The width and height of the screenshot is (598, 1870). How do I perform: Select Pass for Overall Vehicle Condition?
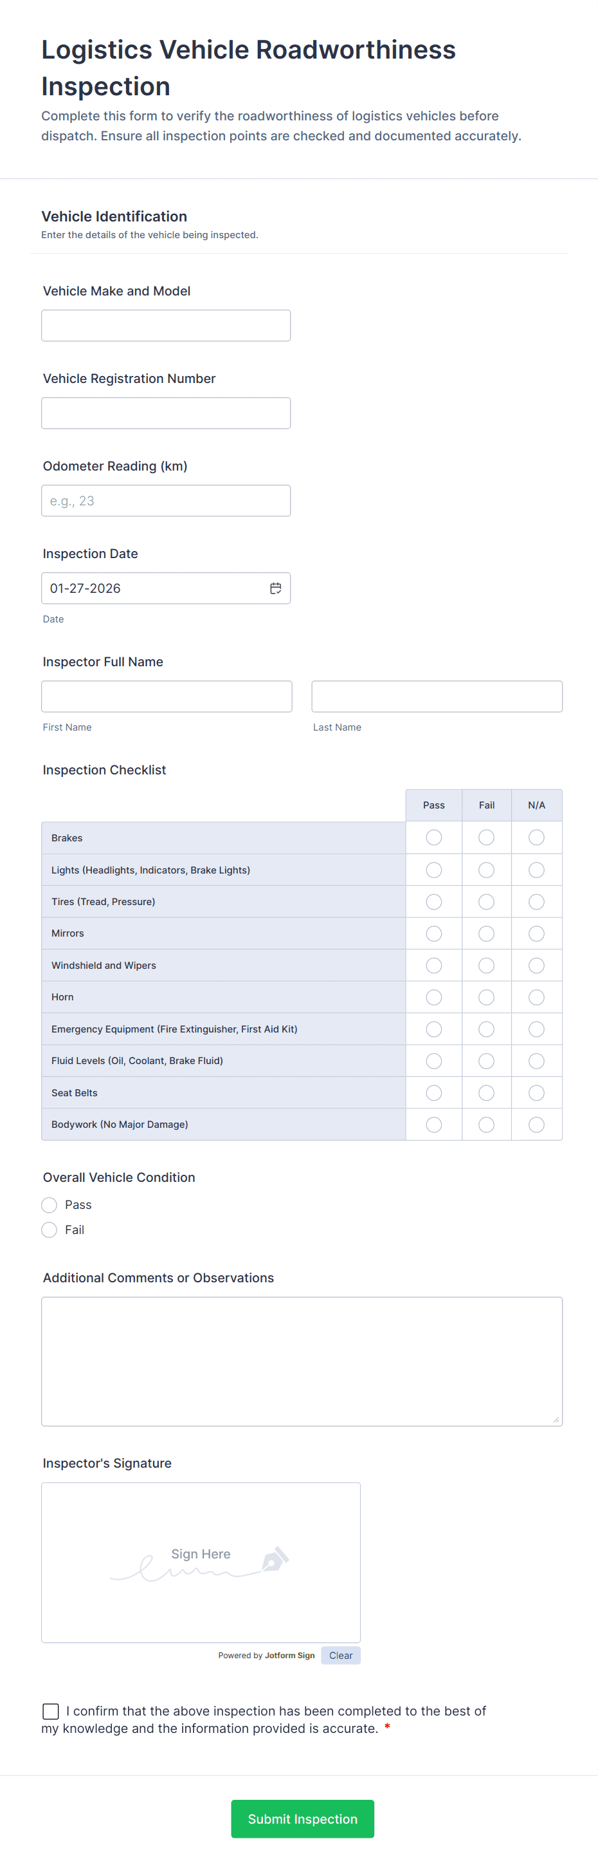(x=49, y=1204)
